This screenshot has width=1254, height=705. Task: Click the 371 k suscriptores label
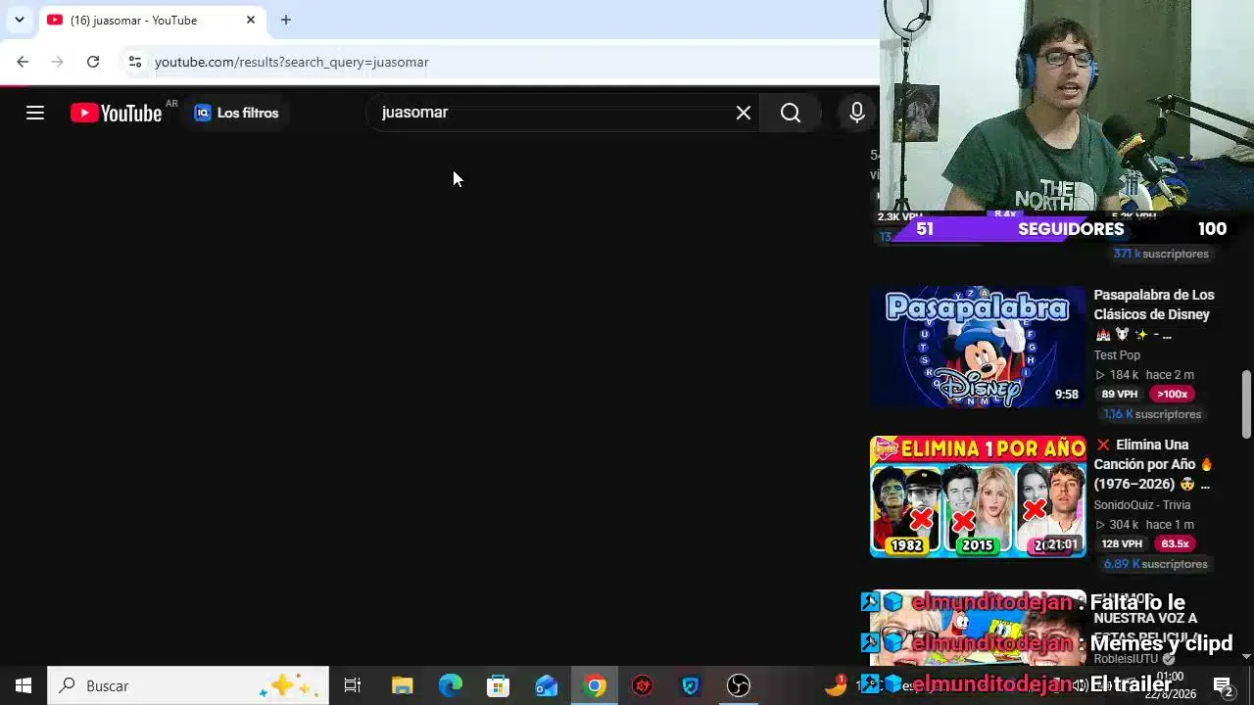[x=1161, y=254]
